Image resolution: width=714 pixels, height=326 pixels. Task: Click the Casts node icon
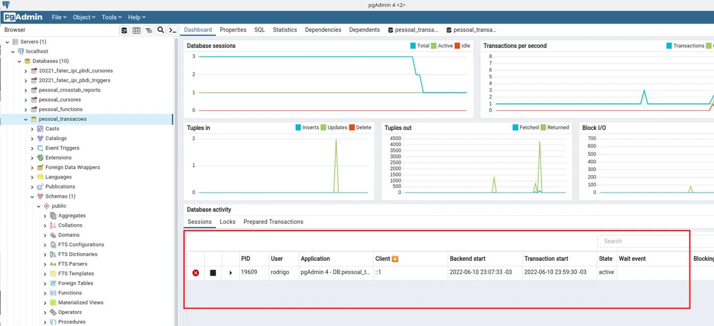click(x=40, y=129)
